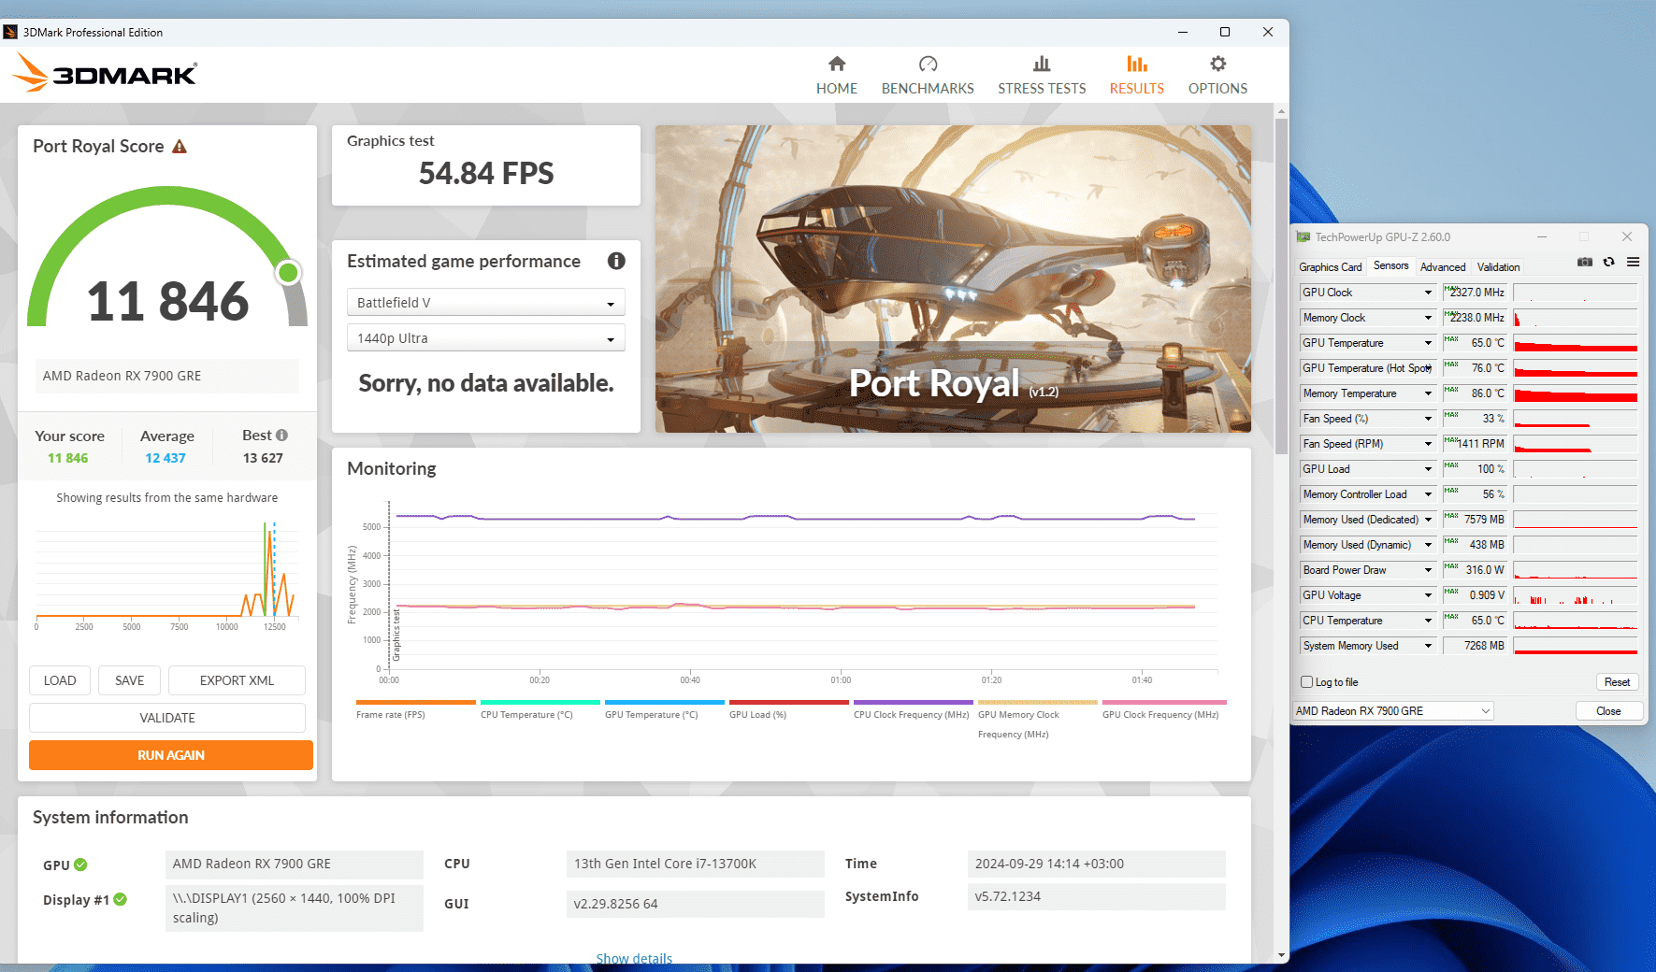Click the Port Royal benchmark image

(952, 279)
